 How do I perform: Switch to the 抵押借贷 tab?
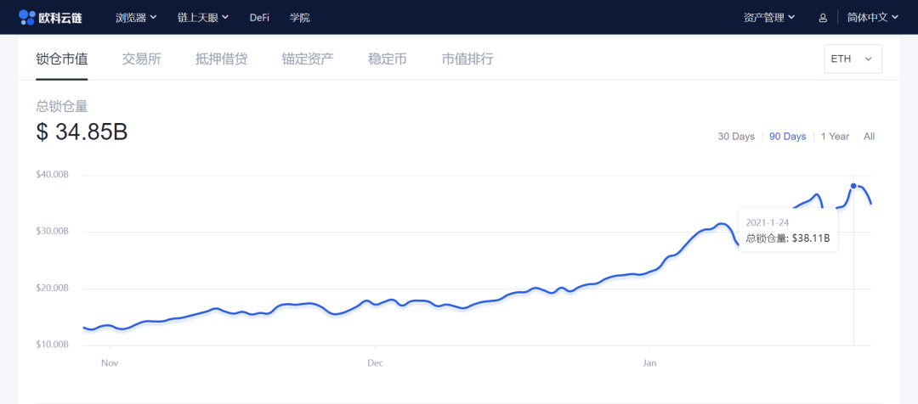coord(221,59)
